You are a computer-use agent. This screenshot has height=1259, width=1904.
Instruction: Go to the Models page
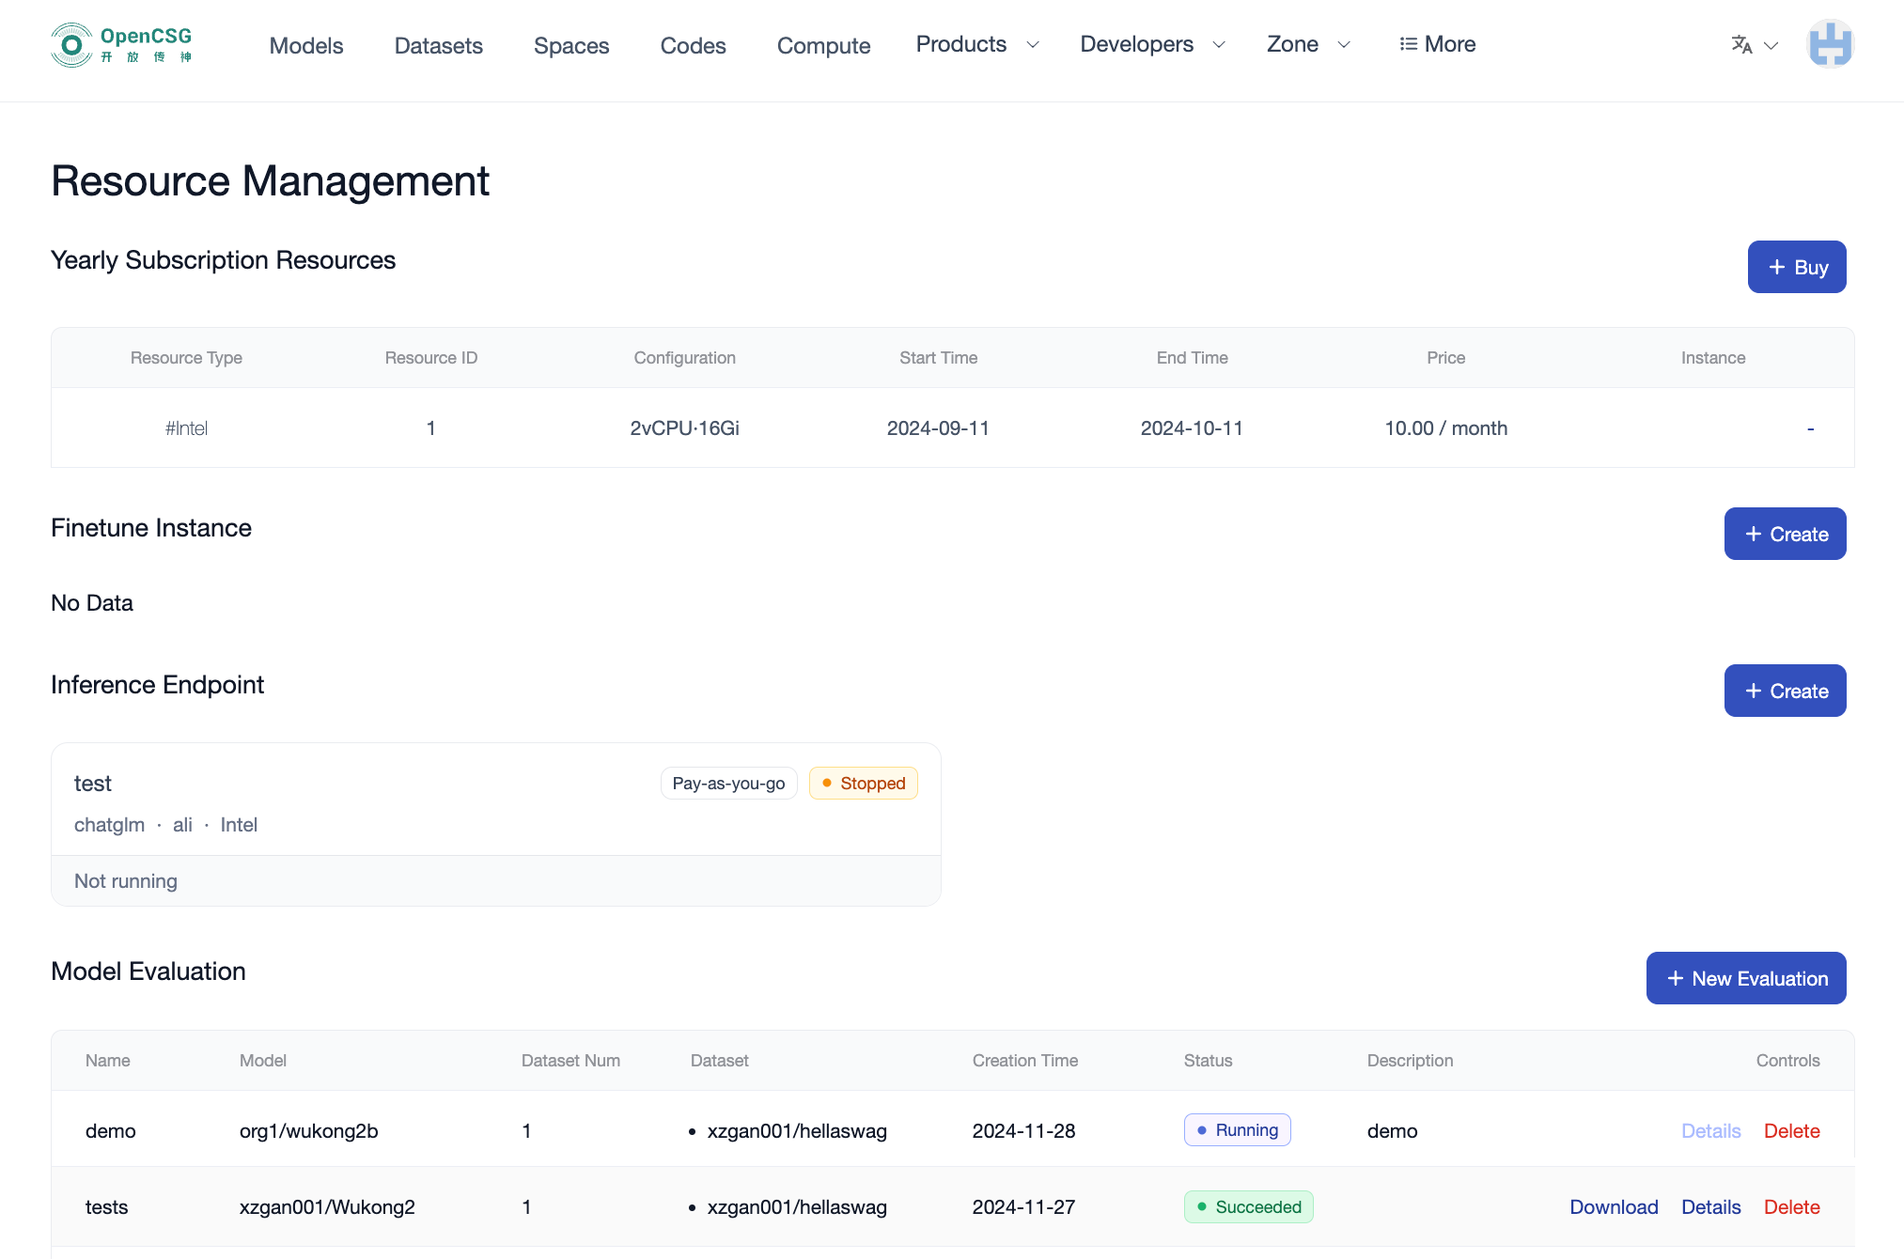tap(306, 45)
